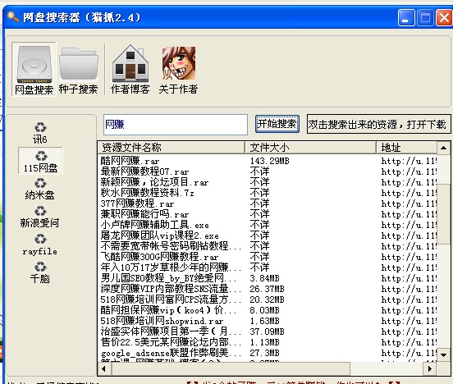Viewport: 453px width, 384px height.
Task: Click the 双击搜索出来的资源，打开下载 hint label
Action: point(378,124)
